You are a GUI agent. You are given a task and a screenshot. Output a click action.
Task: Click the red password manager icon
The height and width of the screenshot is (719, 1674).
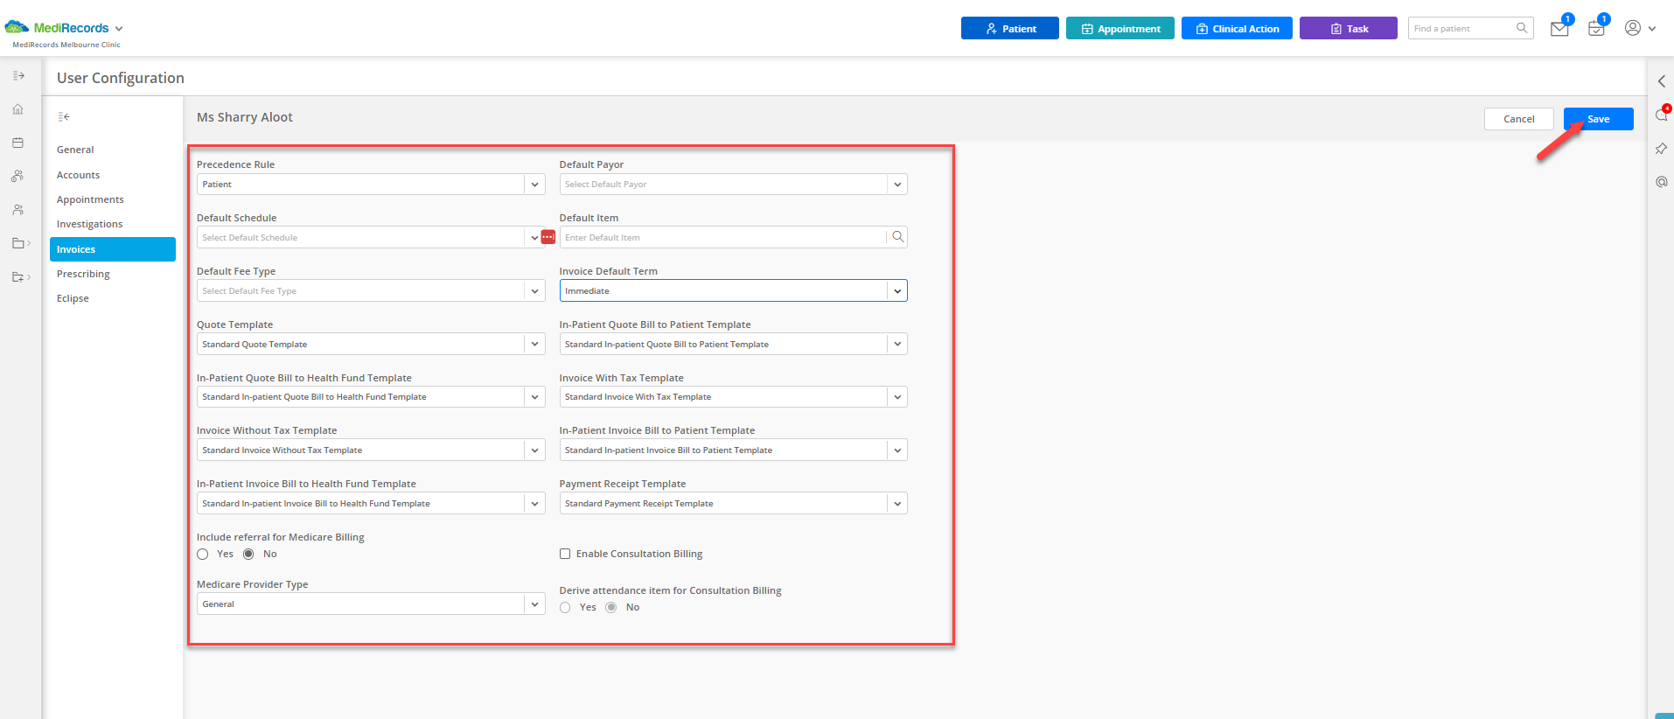[x=548, y=237]
